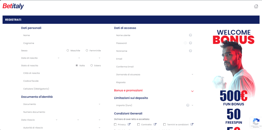Click the Nickname help question mark
The height and width of the screenshot is (130, 262).
click(190, 51)
